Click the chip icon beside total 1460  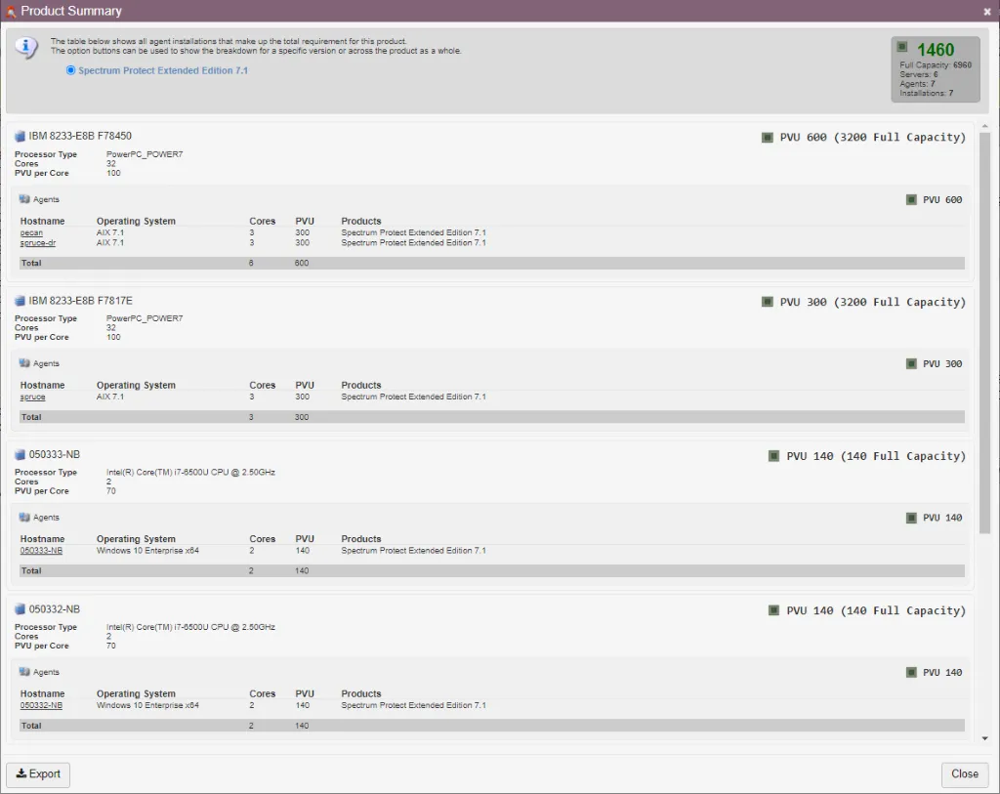click(901, 47)
